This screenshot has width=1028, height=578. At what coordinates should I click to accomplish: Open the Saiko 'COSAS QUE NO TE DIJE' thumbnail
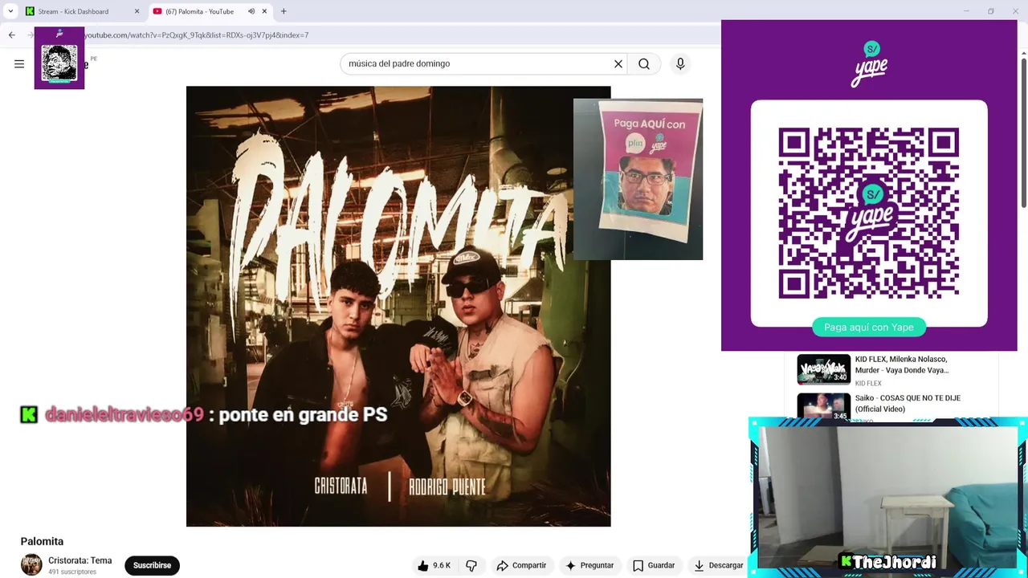pyautogui.click(x=823, y=406)
